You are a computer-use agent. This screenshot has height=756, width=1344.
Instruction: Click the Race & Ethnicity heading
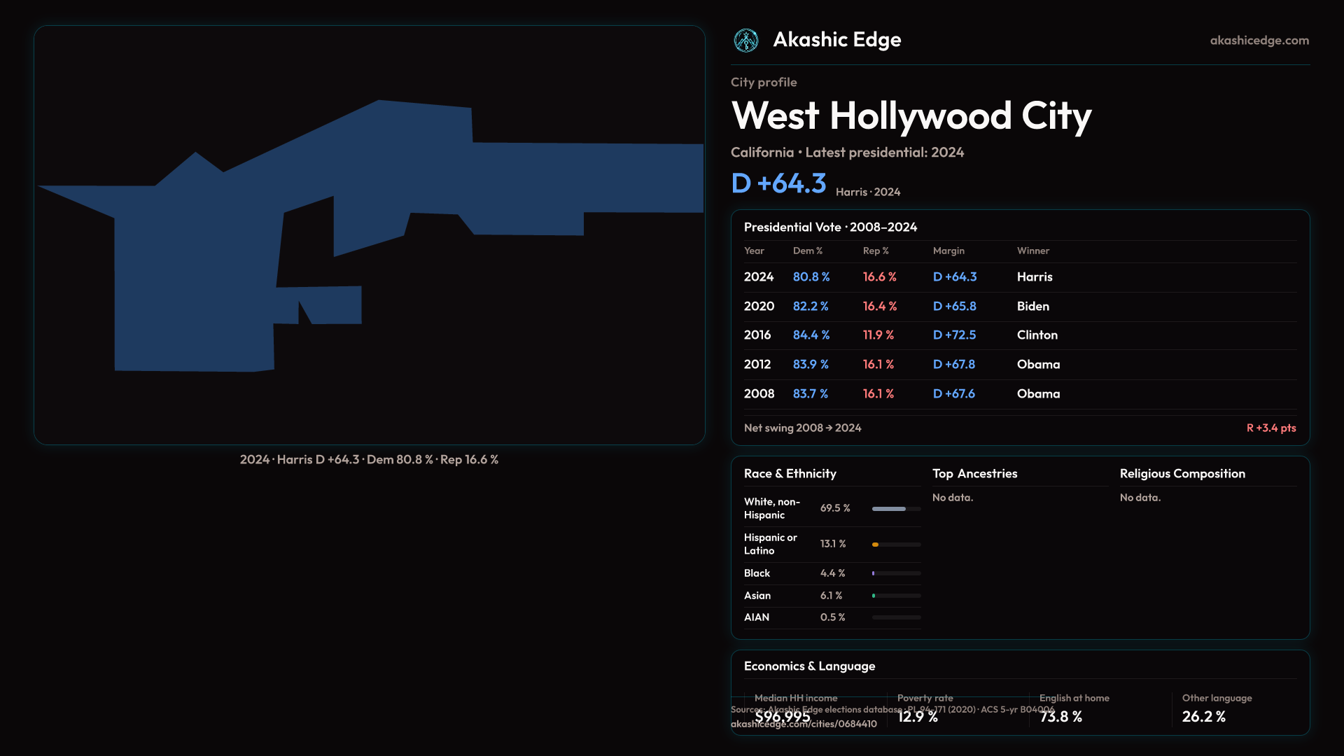[790, 474]
